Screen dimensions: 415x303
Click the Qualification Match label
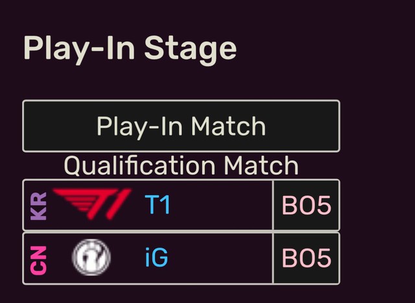pyautogui.click(x=181, y=165)
